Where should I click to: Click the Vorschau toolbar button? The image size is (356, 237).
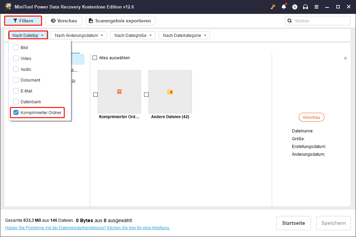coord(64,21)
